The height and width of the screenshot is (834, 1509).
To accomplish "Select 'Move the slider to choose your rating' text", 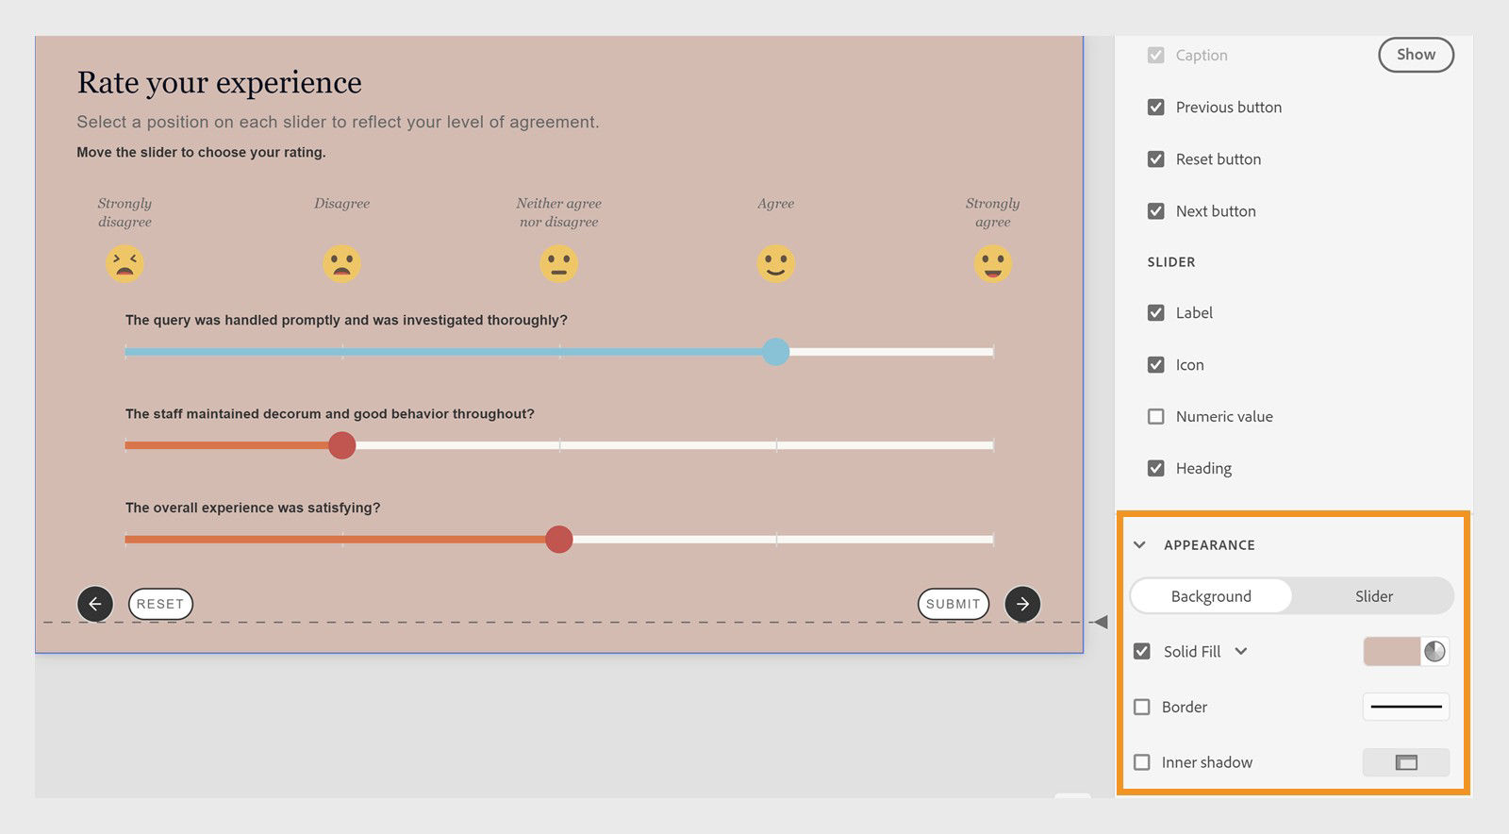I will coord(201,152).
